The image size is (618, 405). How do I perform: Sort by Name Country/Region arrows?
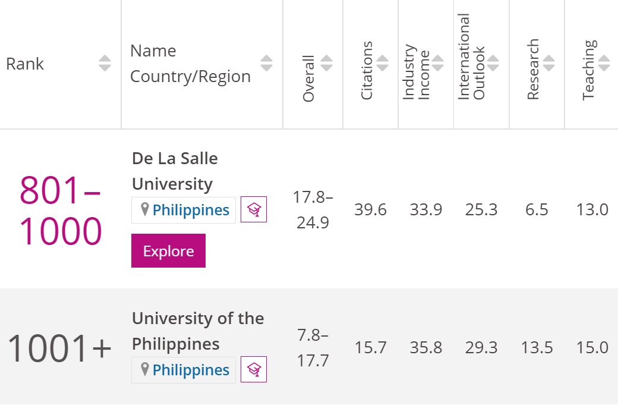(266, 63)
